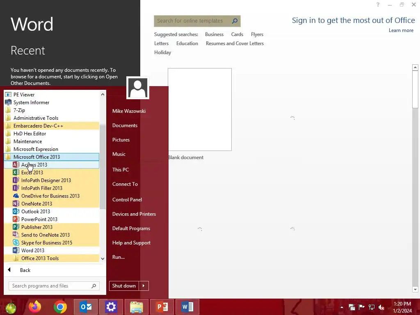Open PE Viewer program
Viewport: 420px width, 315px height.
51,95
